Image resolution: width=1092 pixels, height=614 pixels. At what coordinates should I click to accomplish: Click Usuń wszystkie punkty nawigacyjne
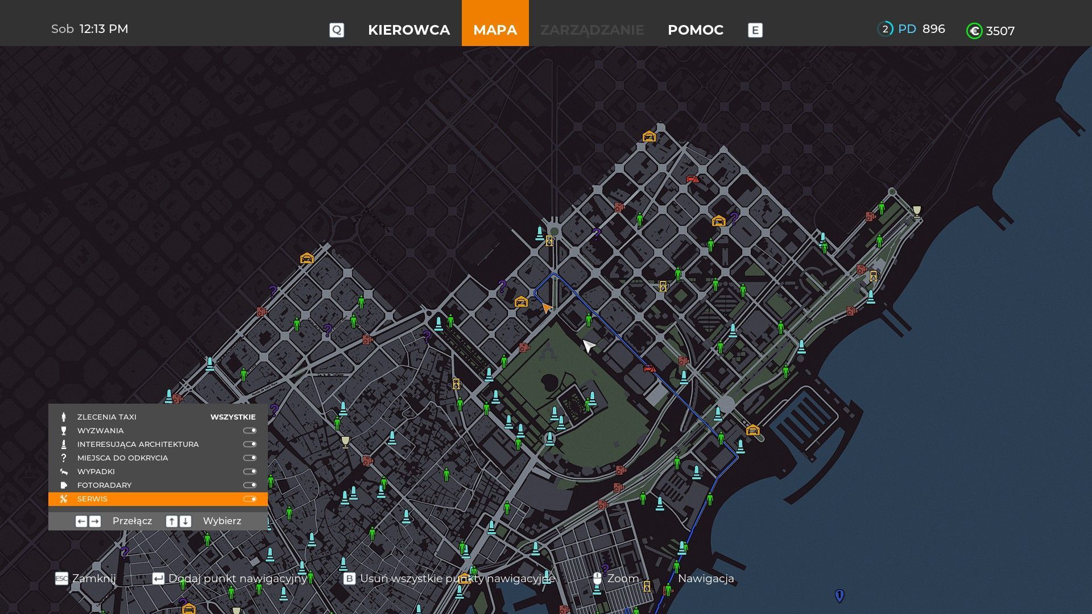pyautogui.click(x=457, y=579)
